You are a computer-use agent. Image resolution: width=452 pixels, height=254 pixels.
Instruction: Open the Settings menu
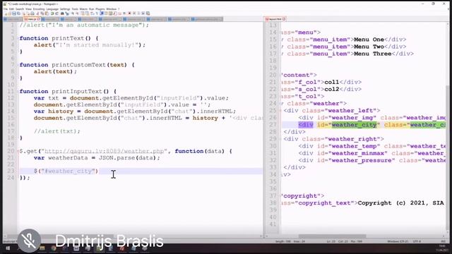pos(65,9)
